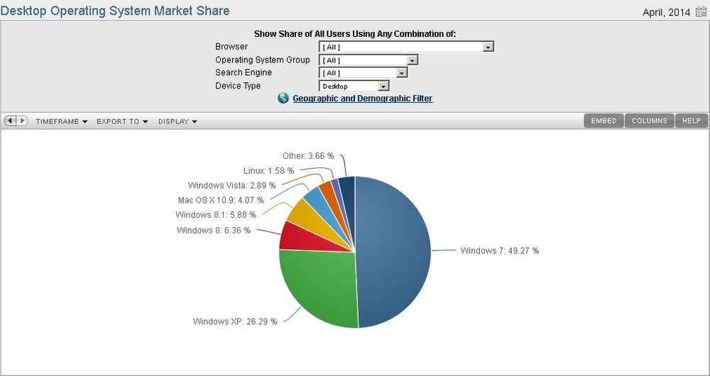Click the COLUMNS button
Image resolution: width=710 pixels, height=376 pixels.
(x=650, y=121)
